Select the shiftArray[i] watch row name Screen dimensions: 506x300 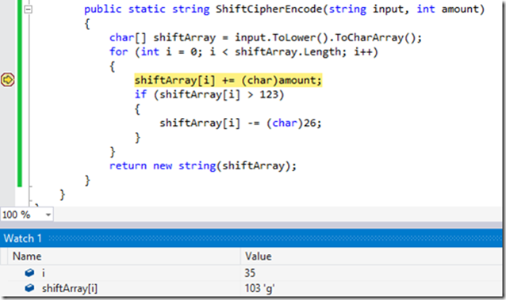click(69, 288)
